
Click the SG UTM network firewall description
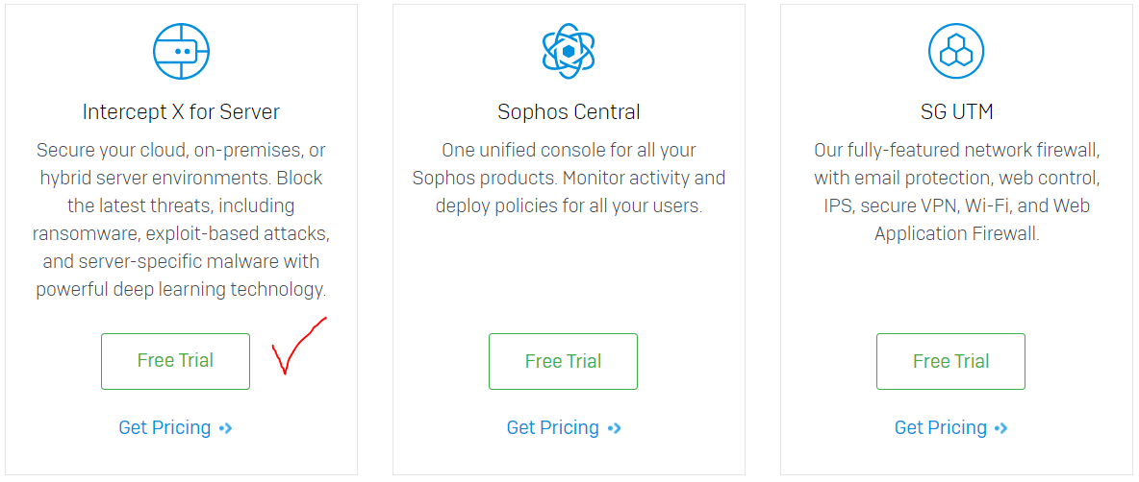956,192
